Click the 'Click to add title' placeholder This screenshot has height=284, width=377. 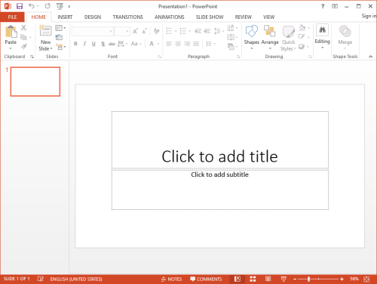(220, 140)
